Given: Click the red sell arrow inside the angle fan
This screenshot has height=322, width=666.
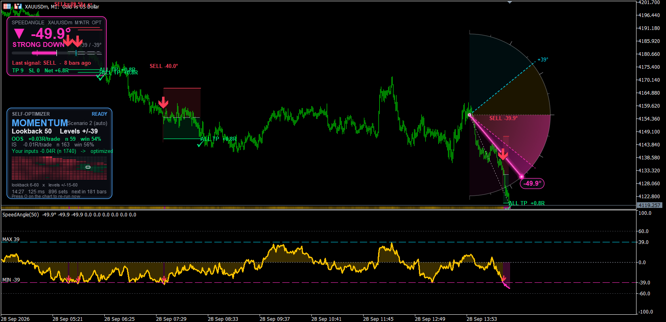Looking at the screenshot, I should click(503, 154).
